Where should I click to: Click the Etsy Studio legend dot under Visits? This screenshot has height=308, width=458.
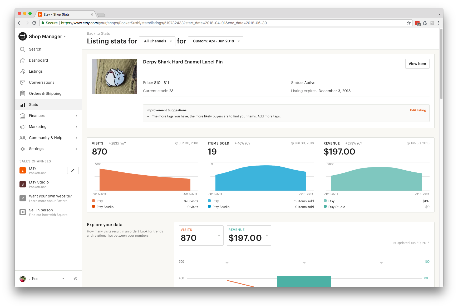pyautogui.click(x=93, y=207)
